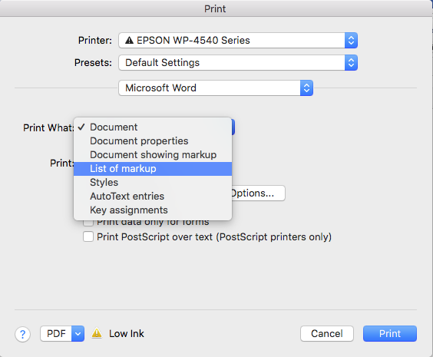
Task: Toggle Print PostScript over text checkbox
Action: [88, 236]
